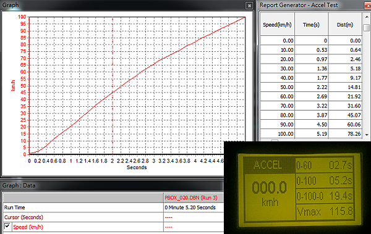Select the 1.77 time cell
Viewport: 371px width, 234px height.
(312, 78)
